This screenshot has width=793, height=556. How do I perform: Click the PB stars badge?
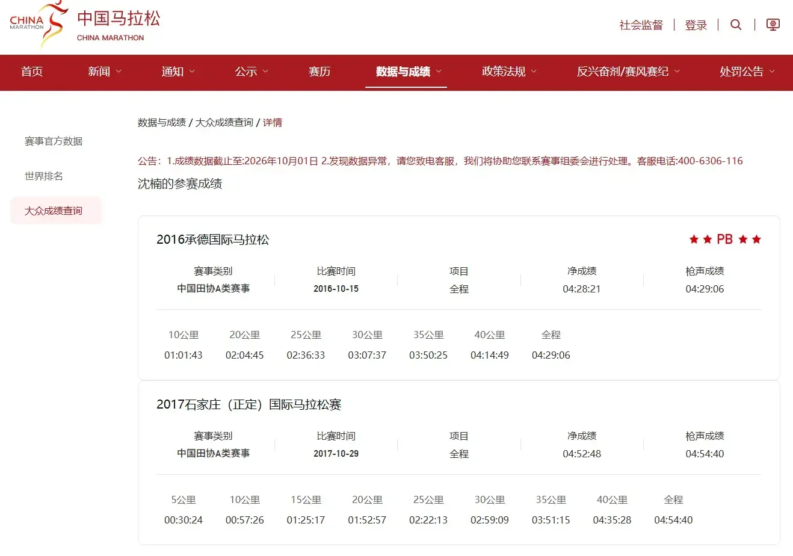click(725, 239)
